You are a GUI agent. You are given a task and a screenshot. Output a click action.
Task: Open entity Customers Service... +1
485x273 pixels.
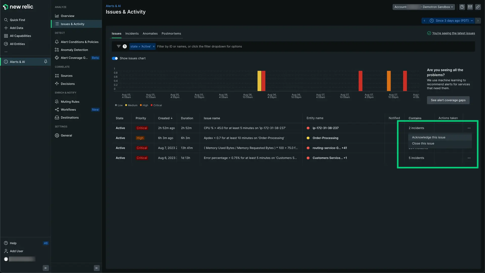tap(330, 158)
